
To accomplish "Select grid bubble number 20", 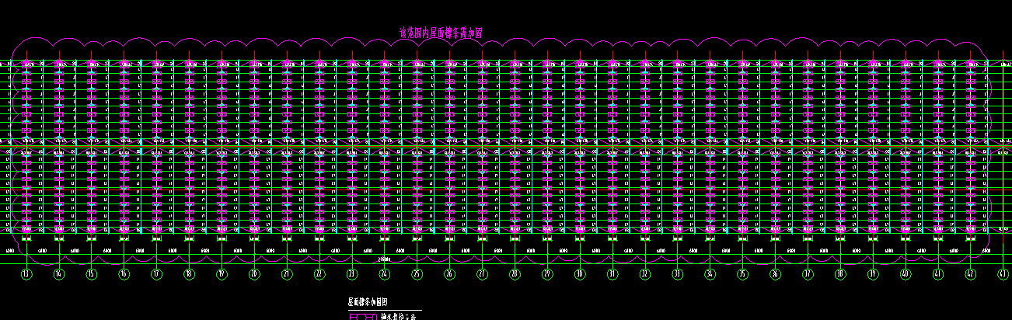I will 254,273.
